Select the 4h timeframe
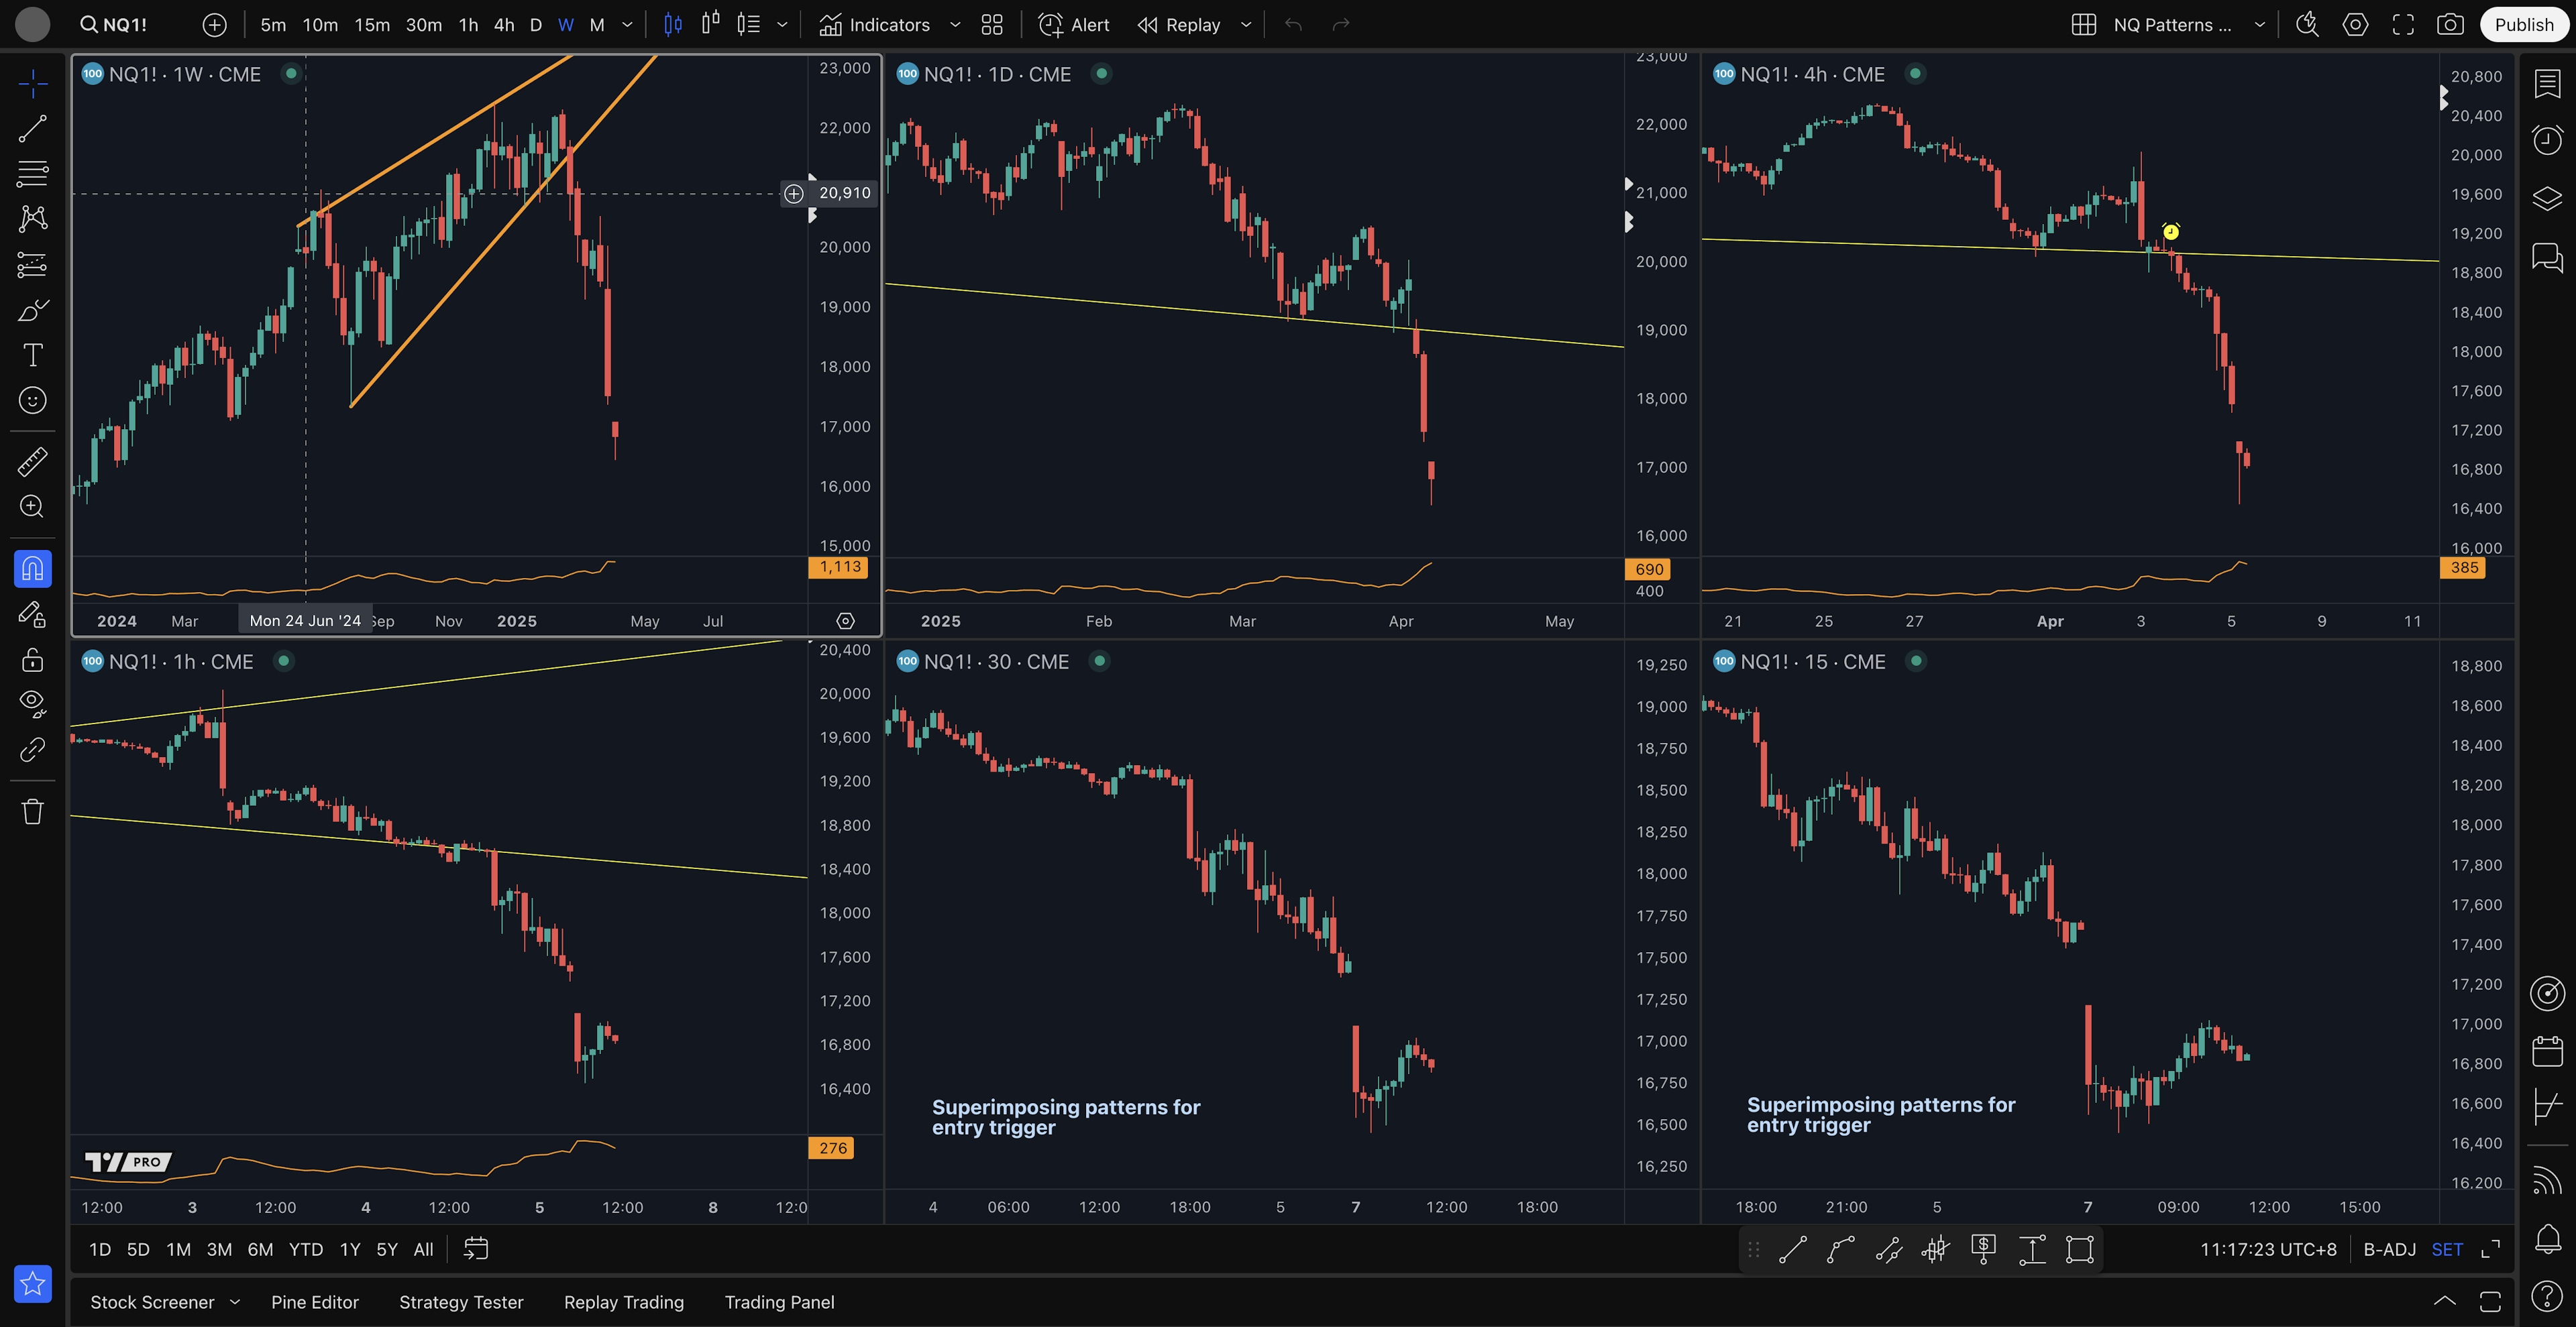 coord(504,25)
